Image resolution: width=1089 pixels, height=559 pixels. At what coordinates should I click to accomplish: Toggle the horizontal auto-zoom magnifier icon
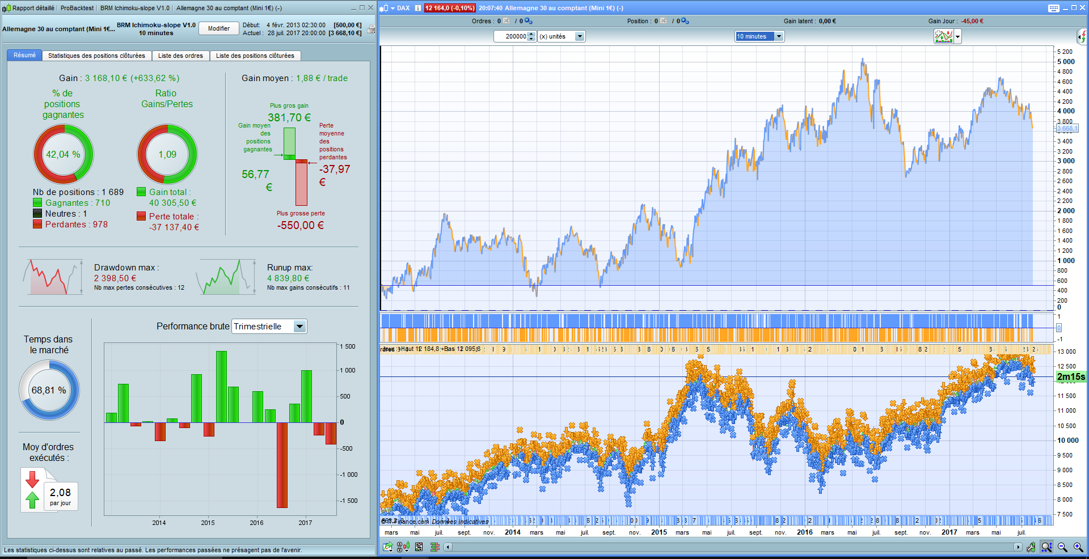pyautogui.click(x=1046, y=547)
